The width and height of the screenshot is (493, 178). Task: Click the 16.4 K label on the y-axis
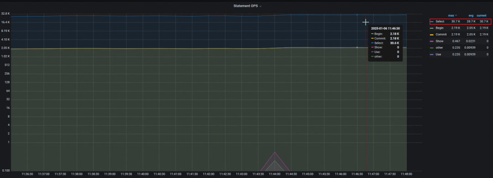[5, 22]
